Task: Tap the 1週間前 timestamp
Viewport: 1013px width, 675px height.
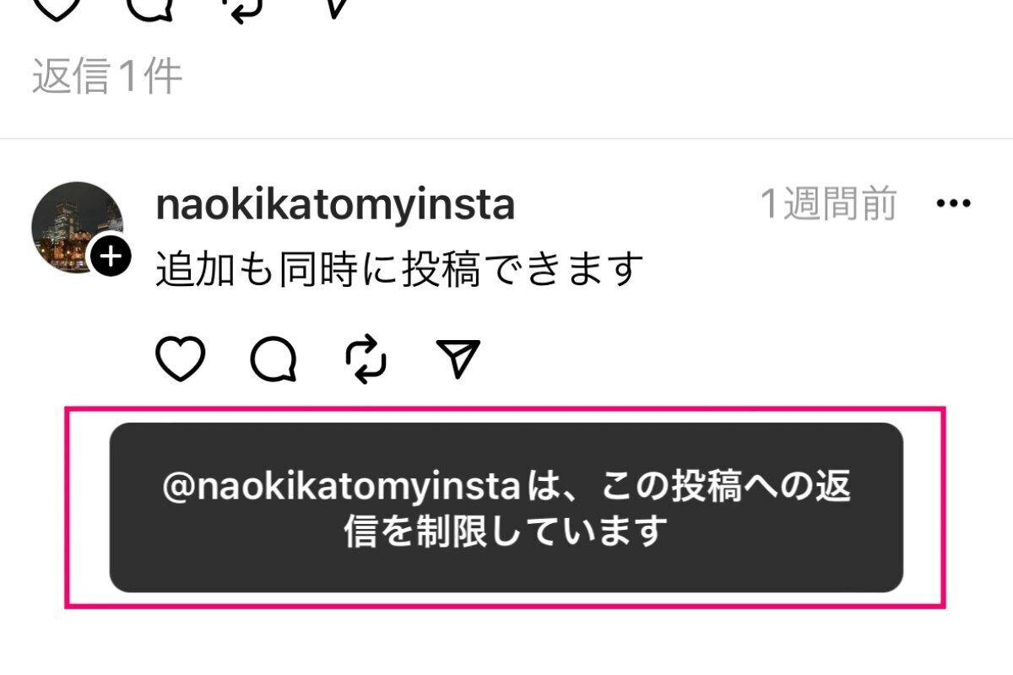Action: click(828, 204)
